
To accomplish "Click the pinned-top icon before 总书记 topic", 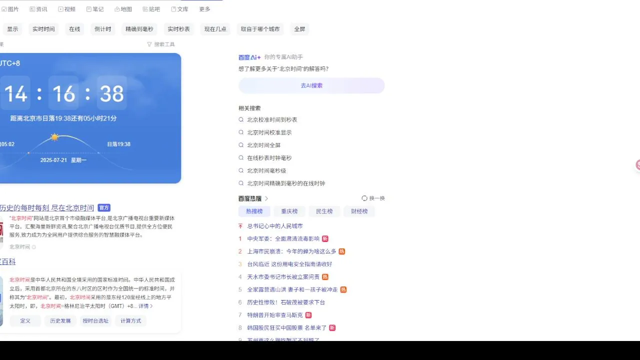I will (240, 226).
